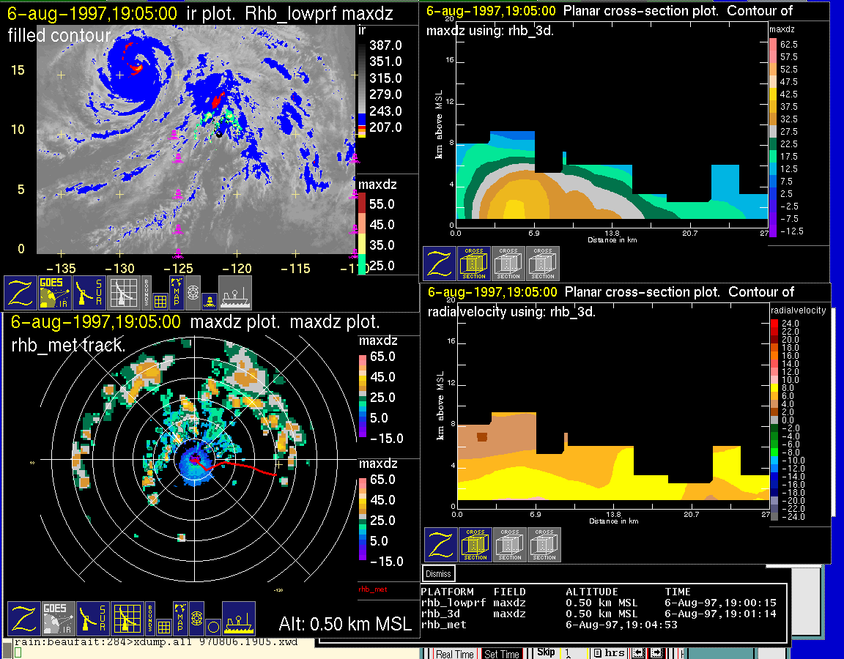The height and width of the screenshot is (659, 844).
Task: Click the Real Time button
Action: pyautogui.click(x=454, y=654)
